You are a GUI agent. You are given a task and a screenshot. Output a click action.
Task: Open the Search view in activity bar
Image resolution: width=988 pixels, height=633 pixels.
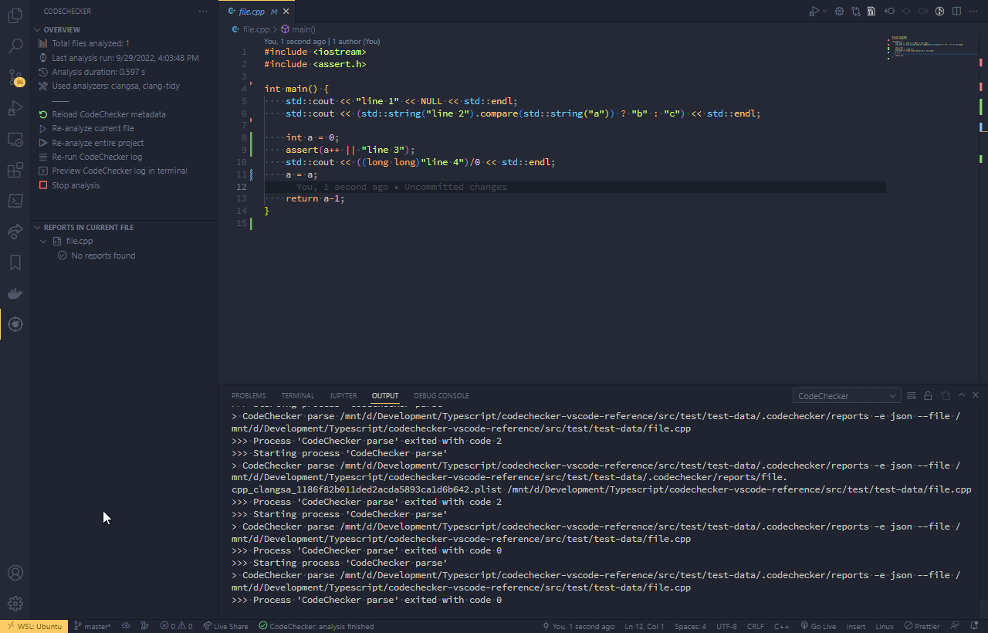(15, 46)
